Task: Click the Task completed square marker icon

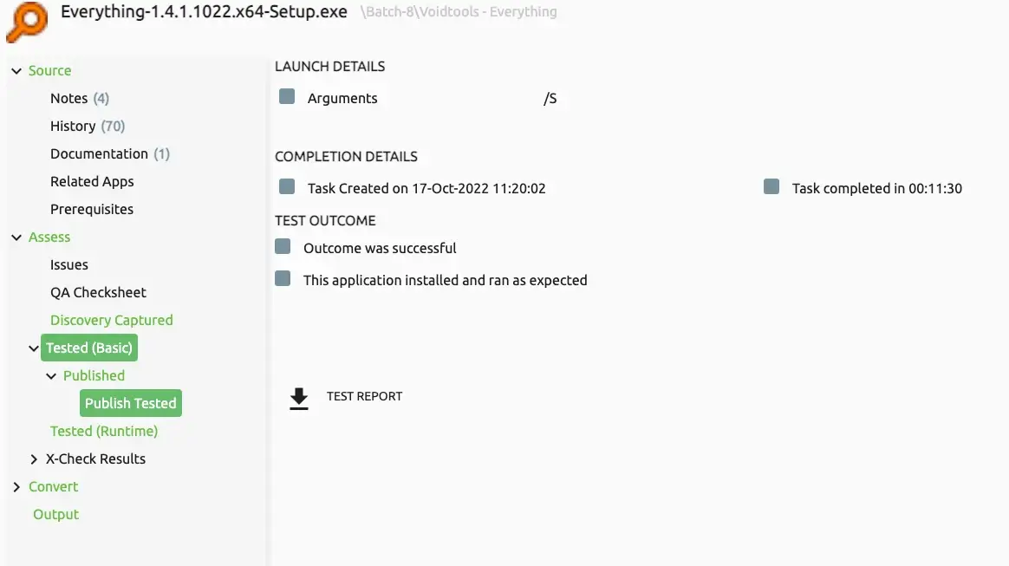Action: (771, 186)
